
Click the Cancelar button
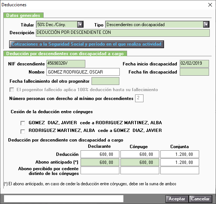200,199
